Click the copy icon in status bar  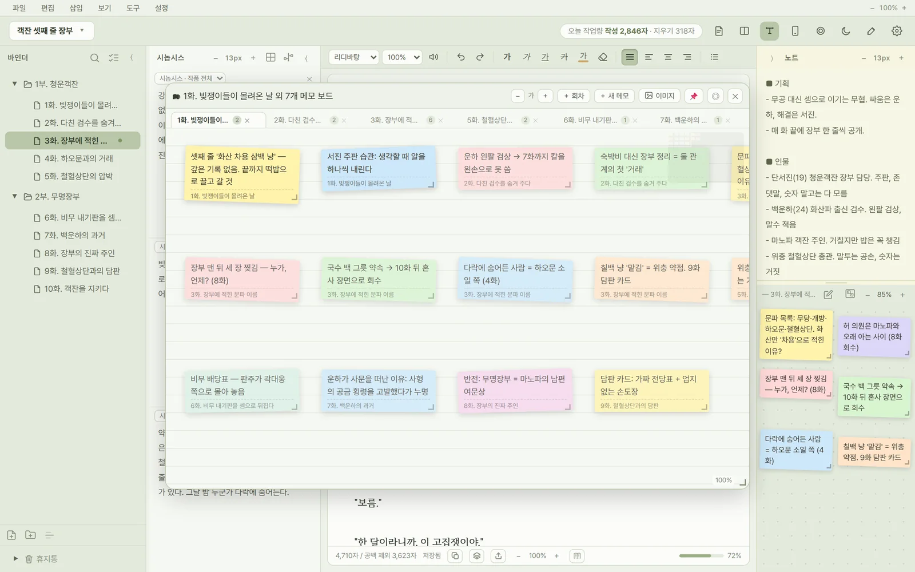(455, 555)
